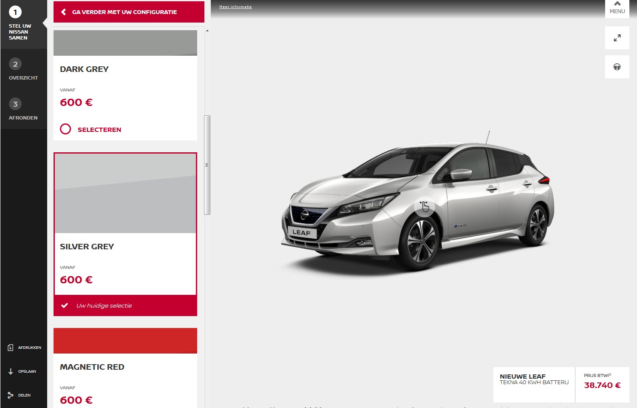Screen dimensions: 637x408
Task: Click the Afdrukken print icon
Action: tap(11, 348)
